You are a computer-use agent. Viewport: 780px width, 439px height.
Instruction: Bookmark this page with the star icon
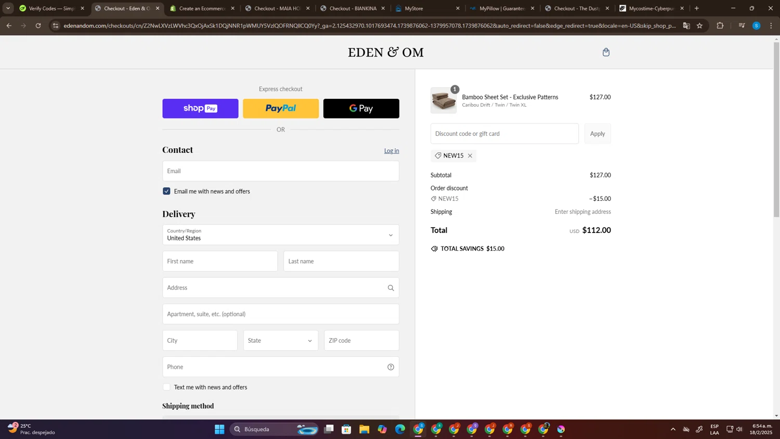699,25
